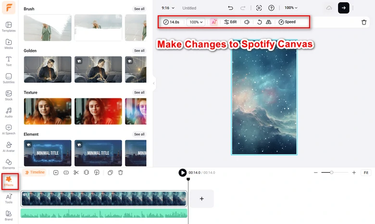Screen dimensions: 375x224
Task: Open the Edit adjustments button
Action: coord(230,22)
